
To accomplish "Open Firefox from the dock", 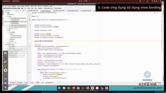I will coord(73,88).
